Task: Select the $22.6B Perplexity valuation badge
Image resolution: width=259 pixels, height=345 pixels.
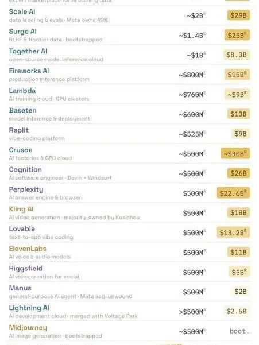Action: (233, 193)
